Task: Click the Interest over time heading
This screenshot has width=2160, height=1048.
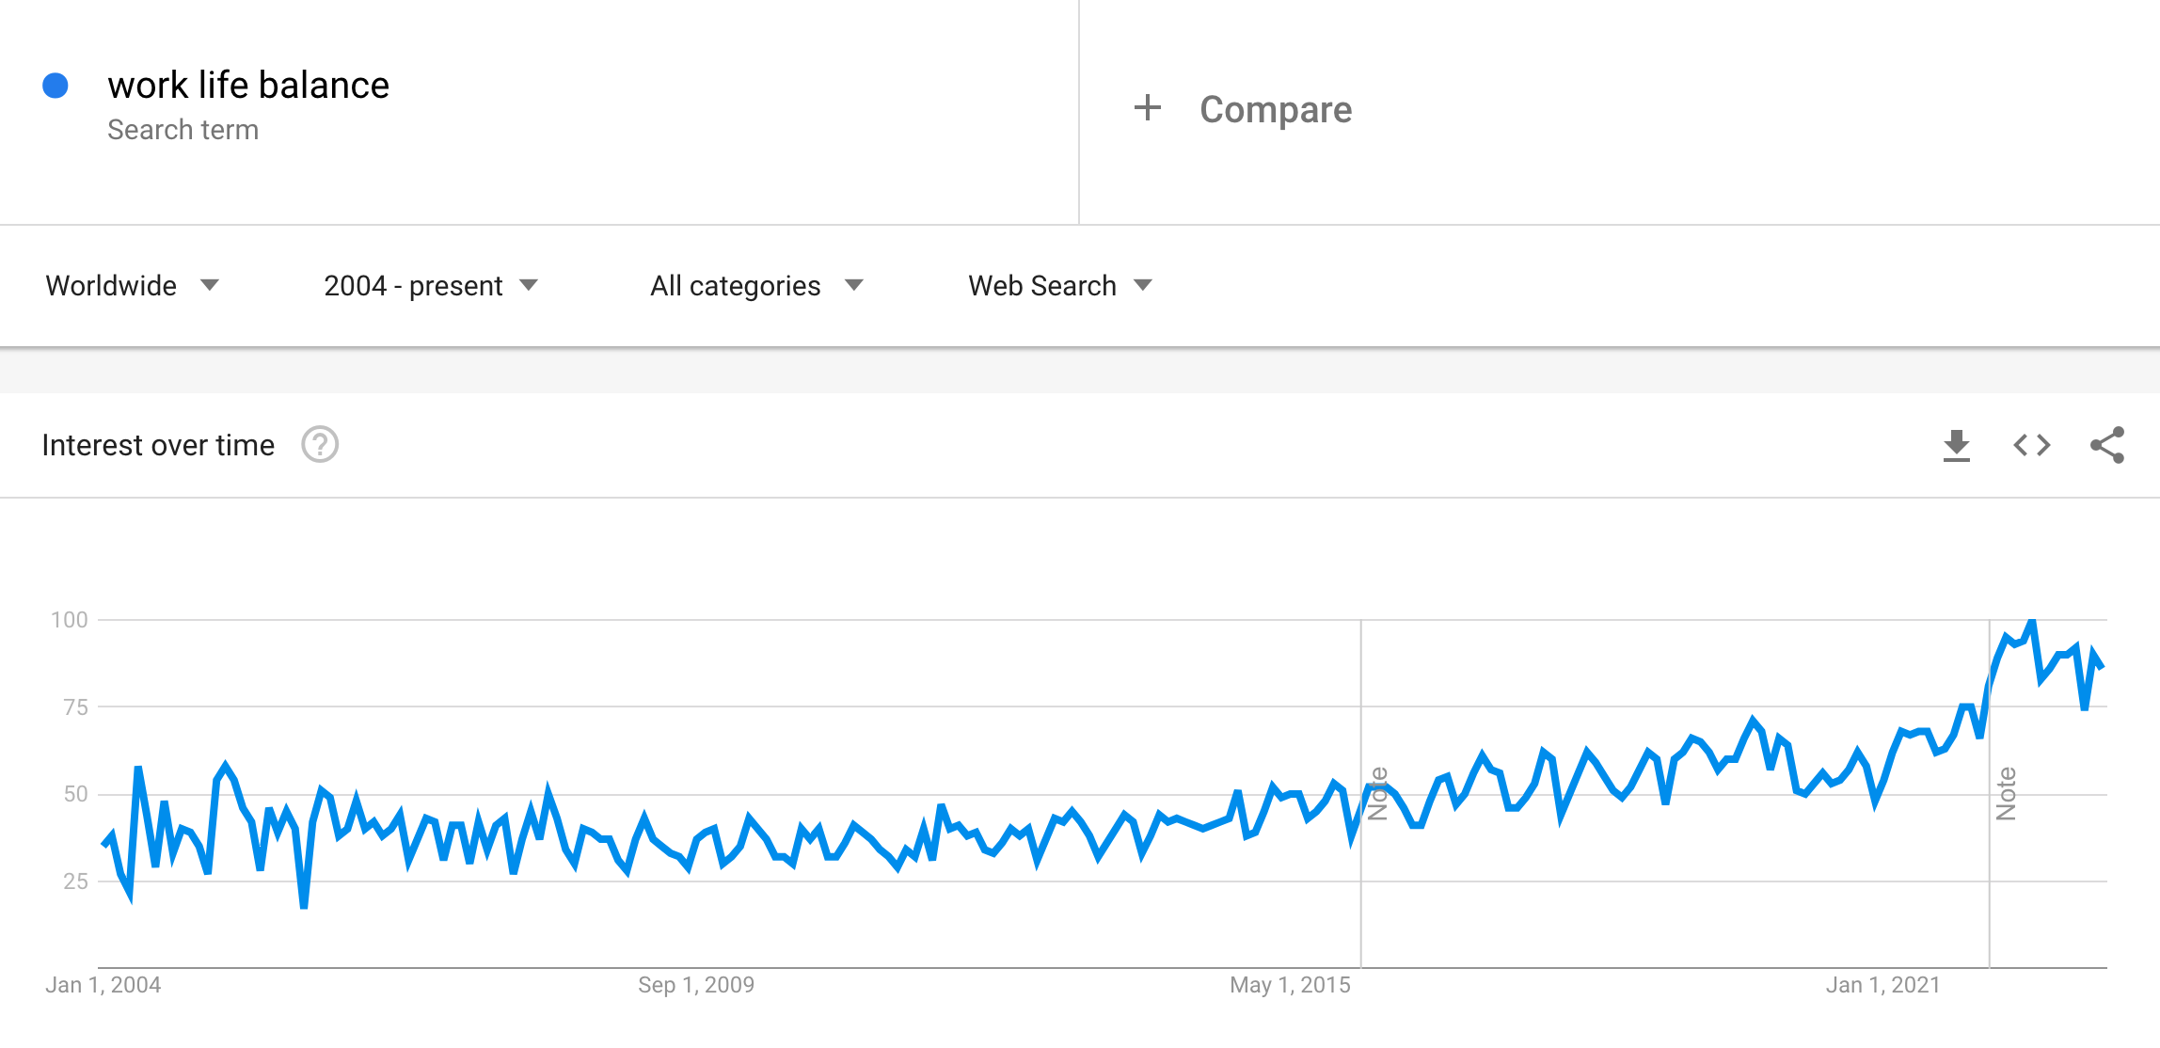Action: [x=158, y=445]
